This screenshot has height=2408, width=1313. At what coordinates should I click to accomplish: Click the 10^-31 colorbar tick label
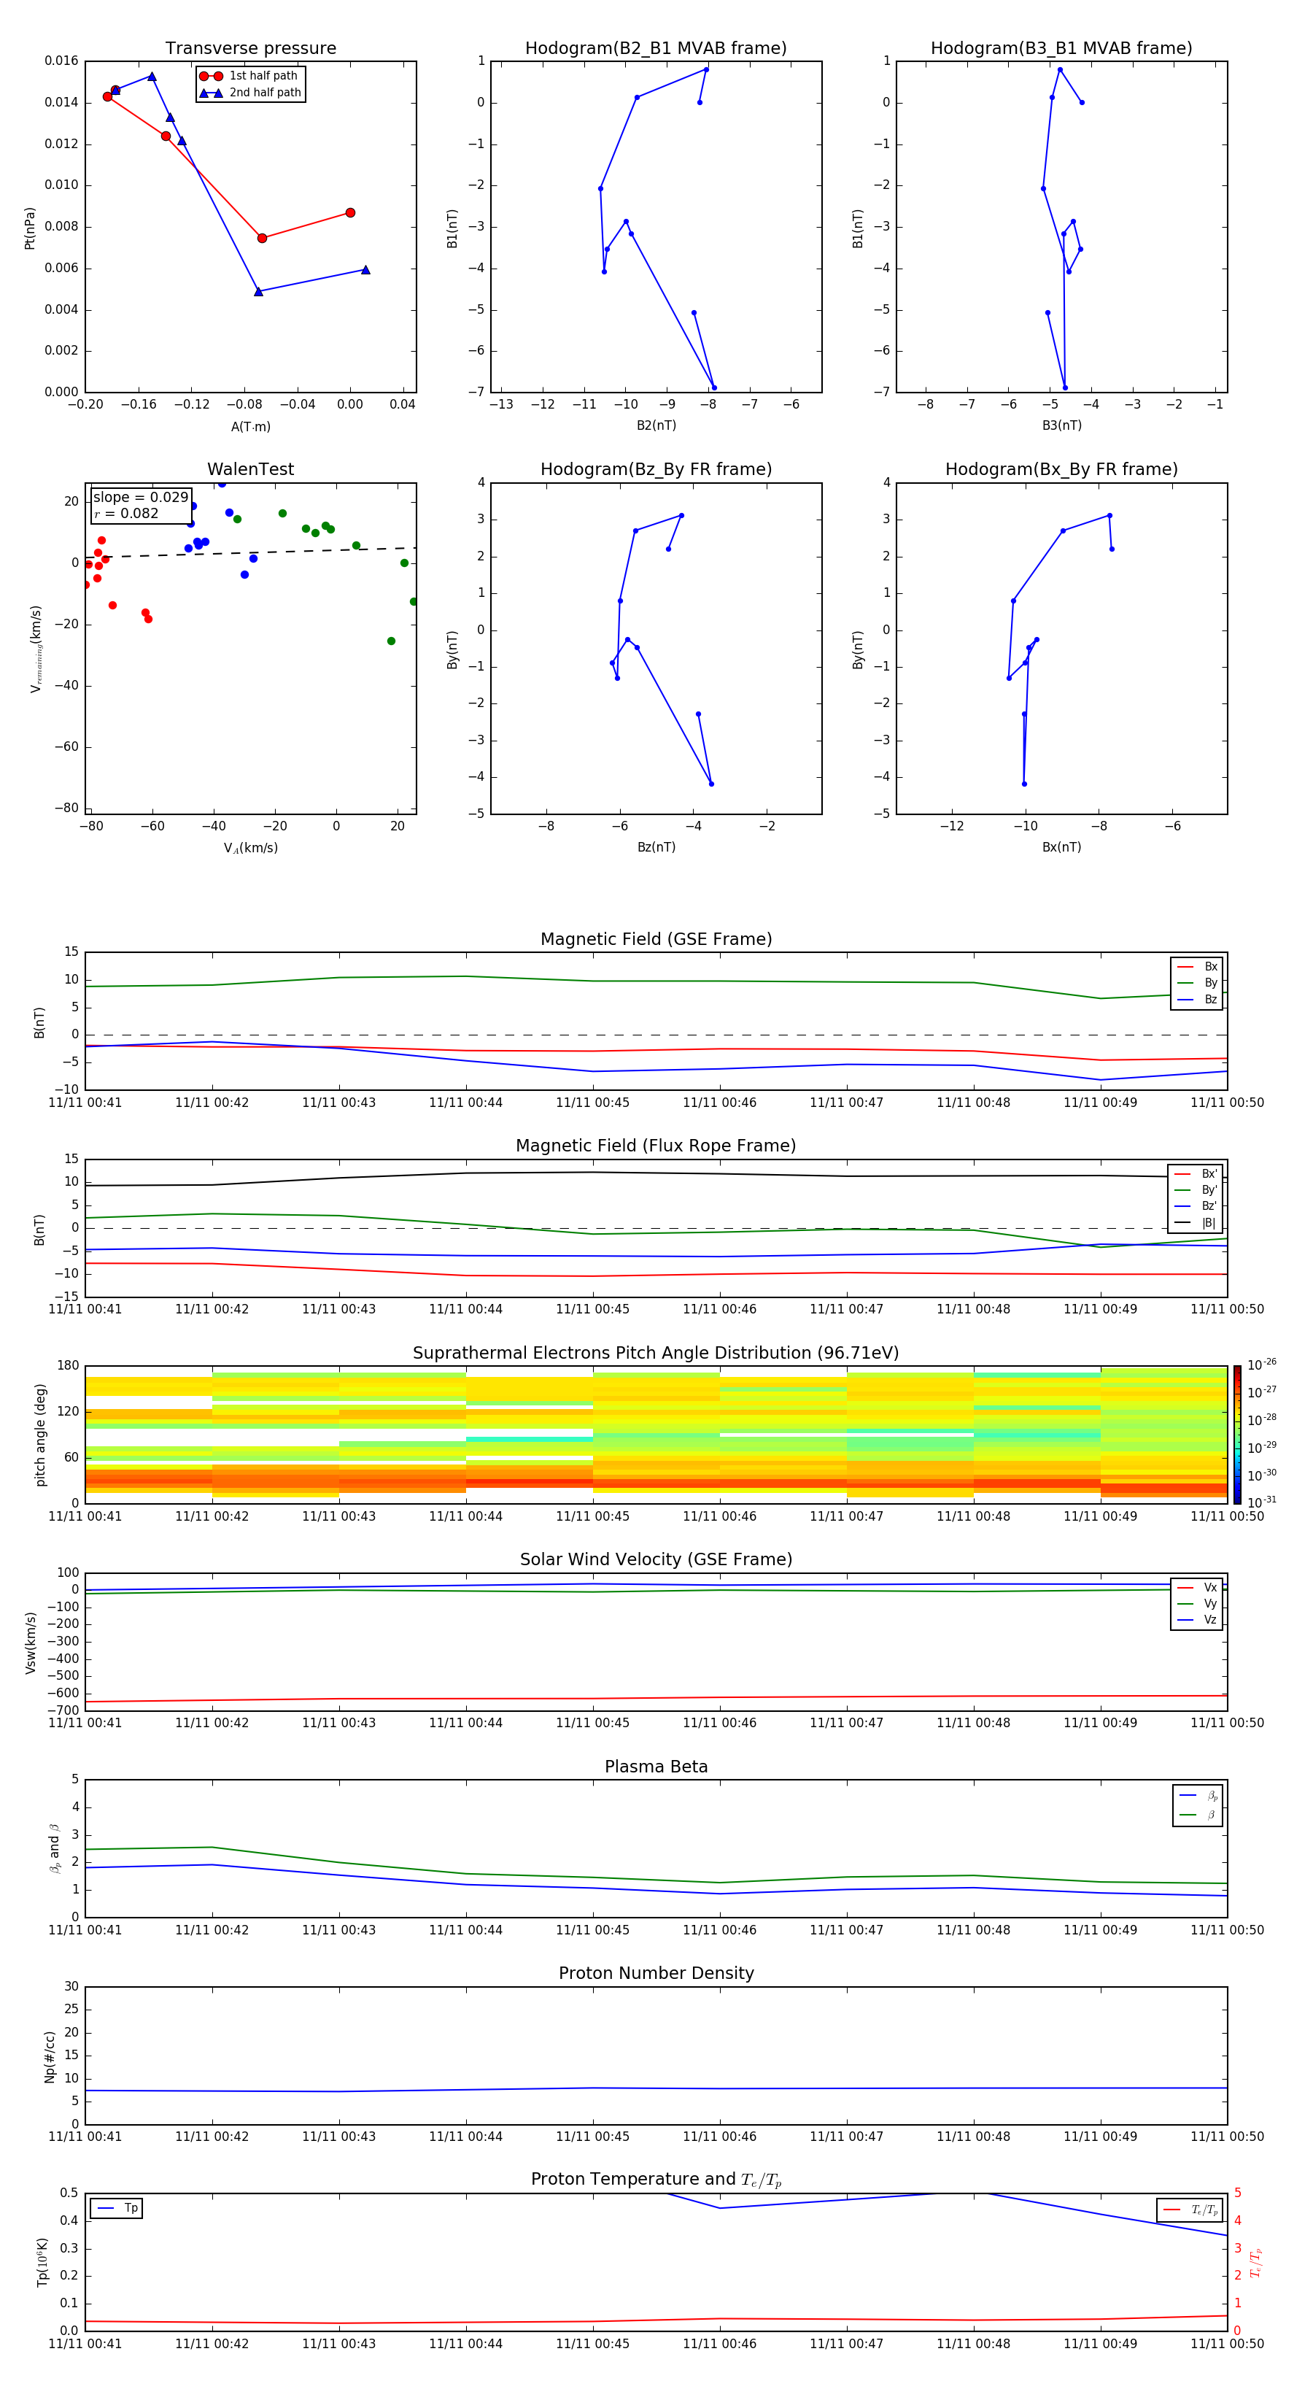point(1262,1502)
